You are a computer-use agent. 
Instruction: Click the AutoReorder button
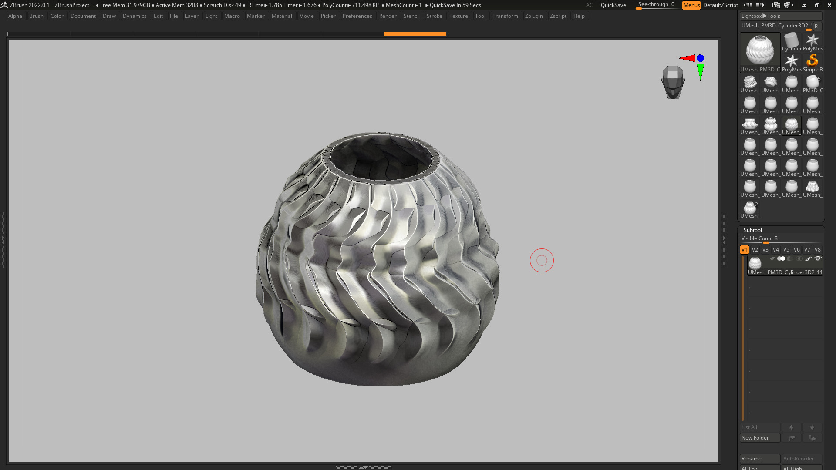tap(802, 459)
